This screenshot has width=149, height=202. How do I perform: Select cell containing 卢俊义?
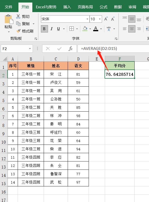pyautogui.click(x=56, y=82)
